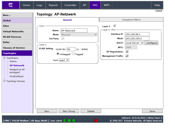Click the 'Topology: AP-Netzwerk' heading
Viewport: 175px width, 130px height.
(x=56, y=14)
